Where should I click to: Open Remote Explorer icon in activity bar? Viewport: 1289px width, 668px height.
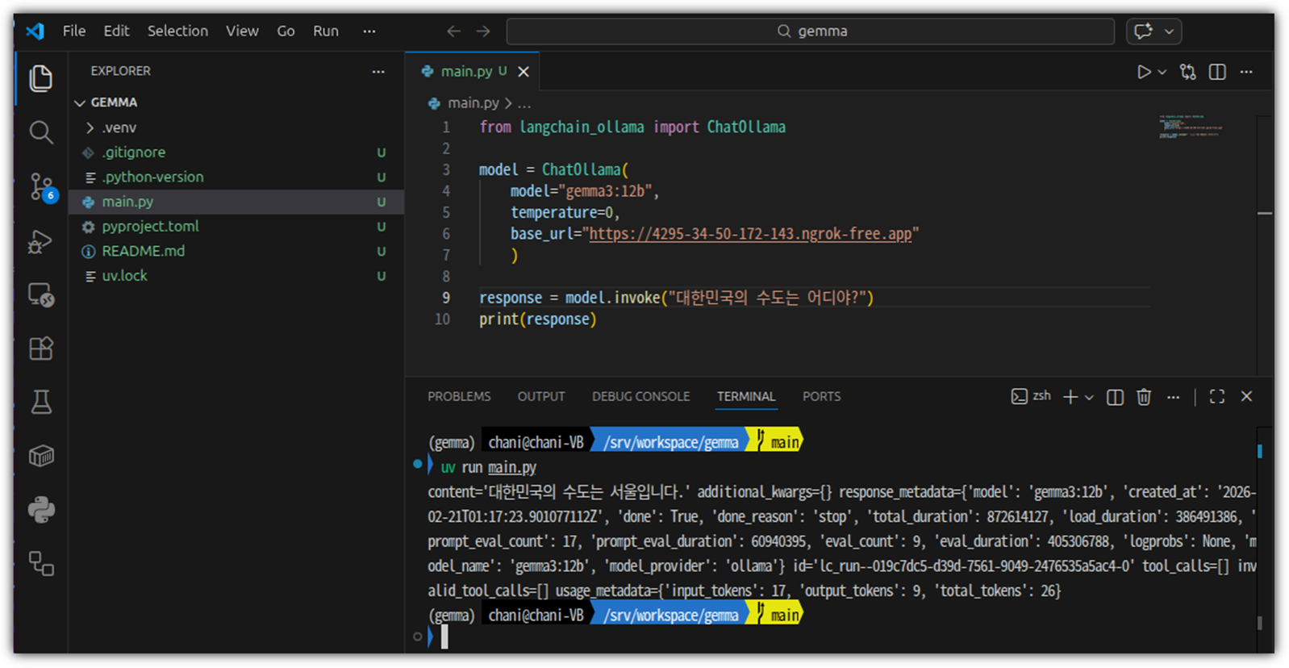pyautogui.click(x=41, y=294)
